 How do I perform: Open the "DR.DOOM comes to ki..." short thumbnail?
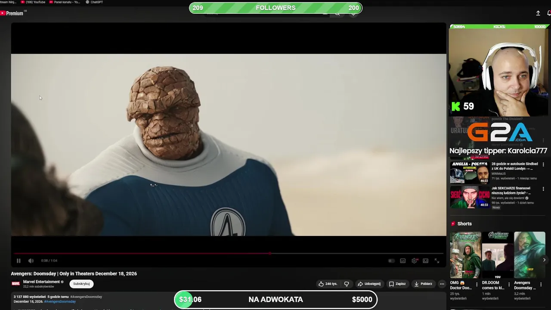pyautogui.click(x=498, y=255)
